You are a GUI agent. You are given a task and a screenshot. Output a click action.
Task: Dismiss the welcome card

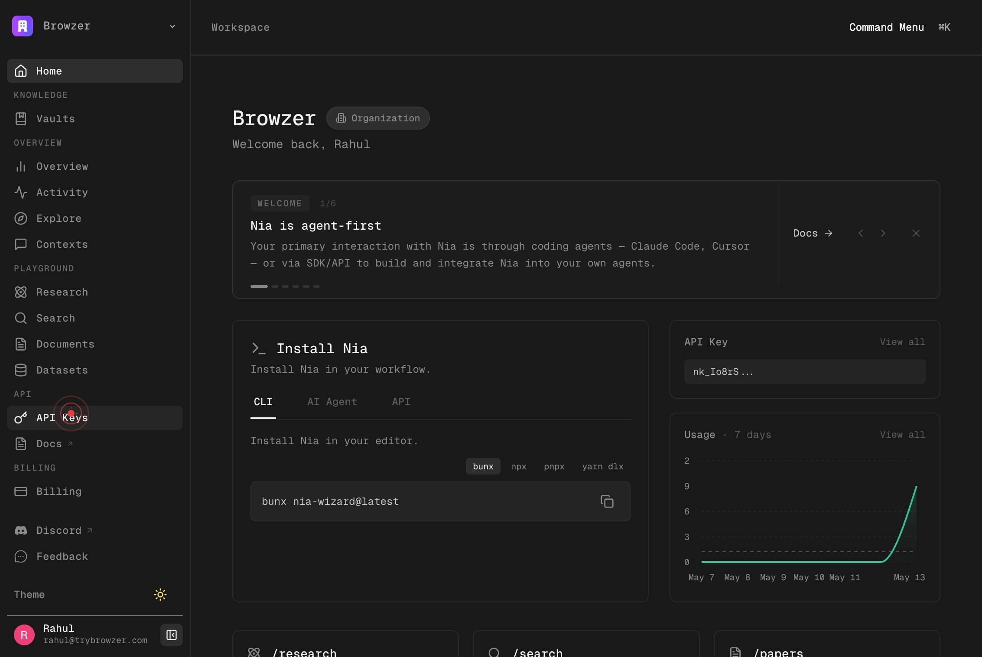(916, 233)
